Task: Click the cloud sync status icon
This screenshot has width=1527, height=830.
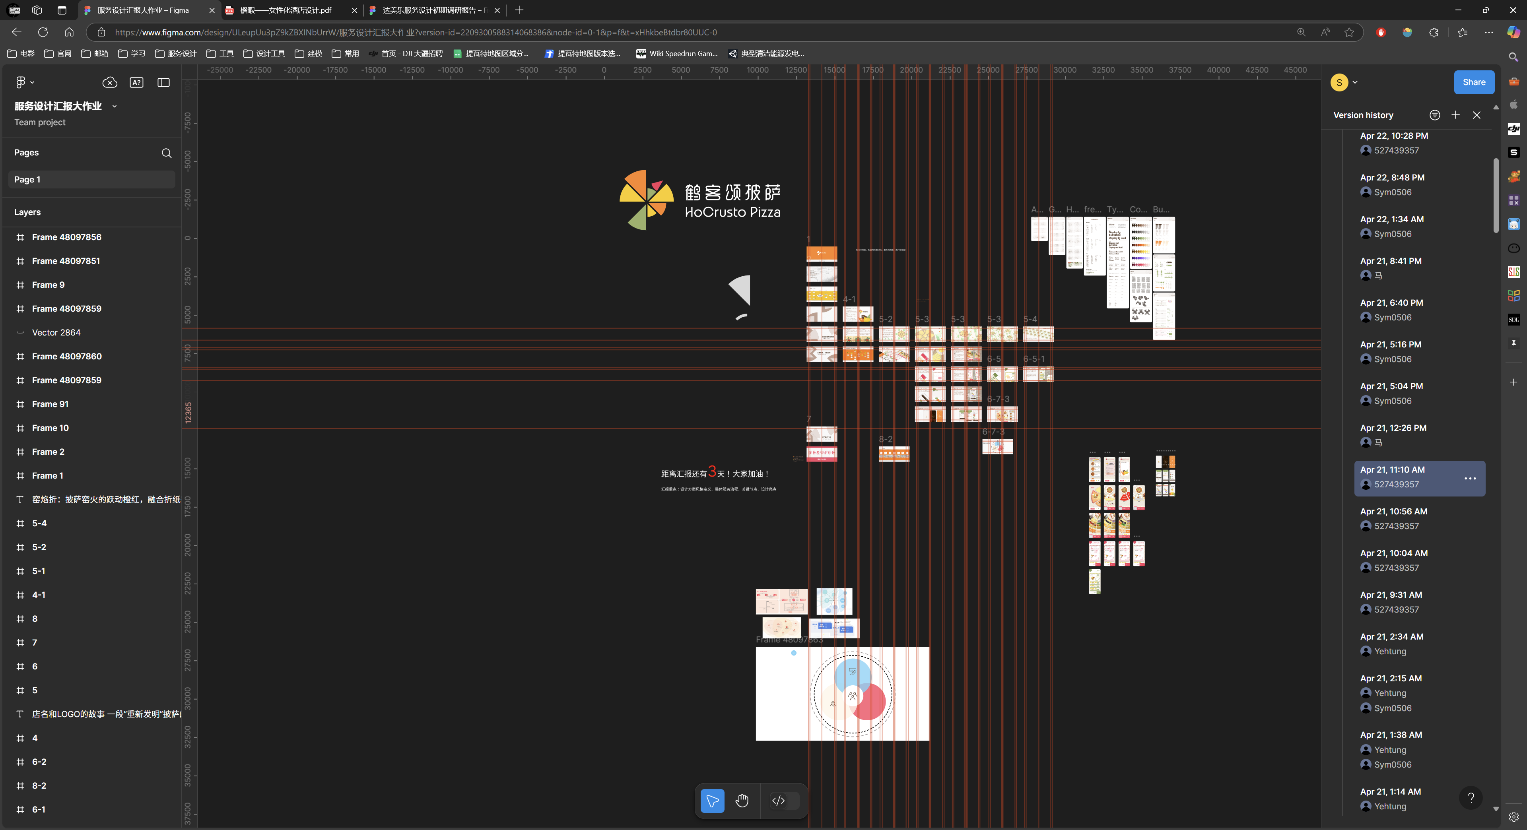Action: 110,82
